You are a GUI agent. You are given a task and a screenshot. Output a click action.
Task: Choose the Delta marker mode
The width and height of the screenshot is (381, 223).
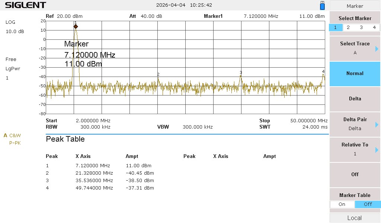[355, 99]
